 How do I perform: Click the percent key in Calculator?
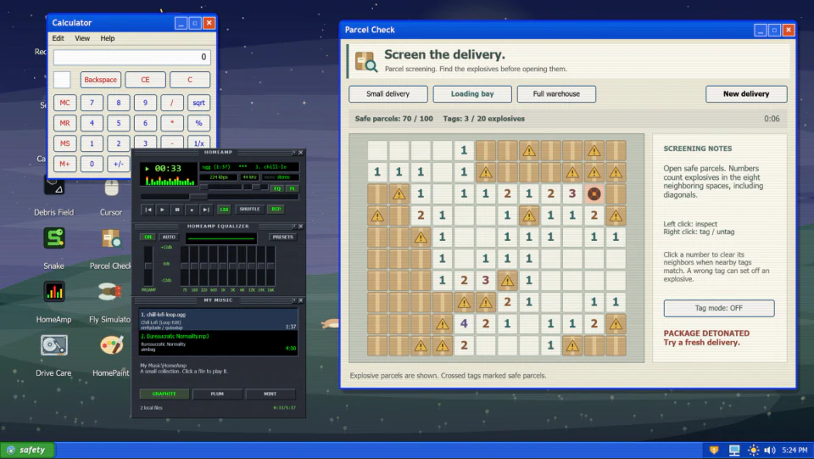pyautogui.click(x=198, y=123)
